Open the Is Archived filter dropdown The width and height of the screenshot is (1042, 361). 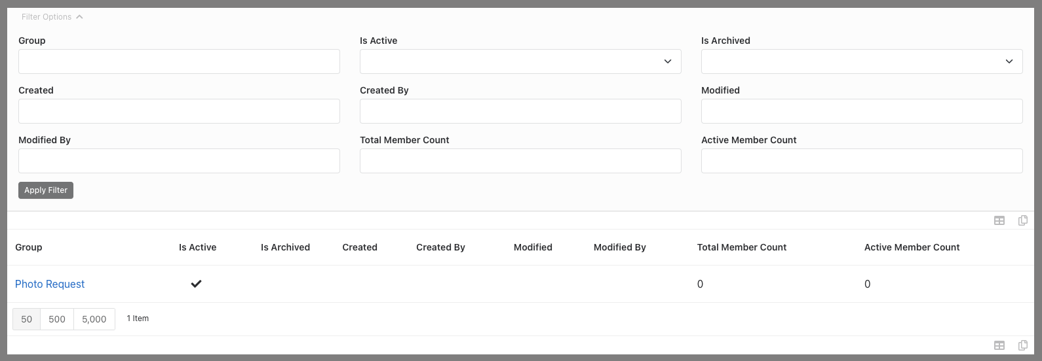[861, 61]
